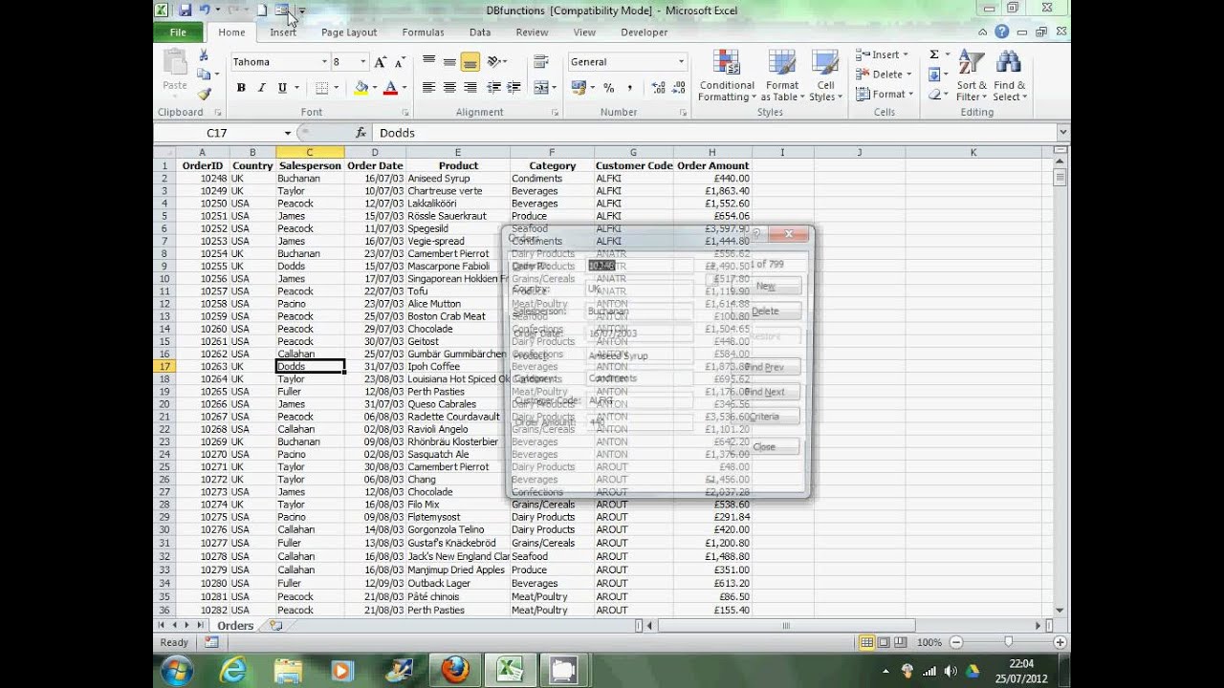
Task: Copy the selected cell
Action: click(203, 75)
